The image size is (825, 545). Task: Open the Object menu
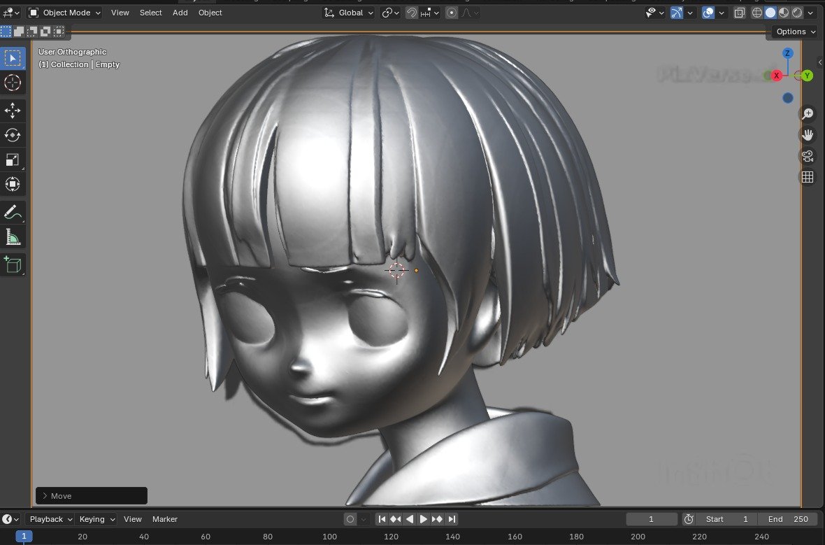coord(210,13)
